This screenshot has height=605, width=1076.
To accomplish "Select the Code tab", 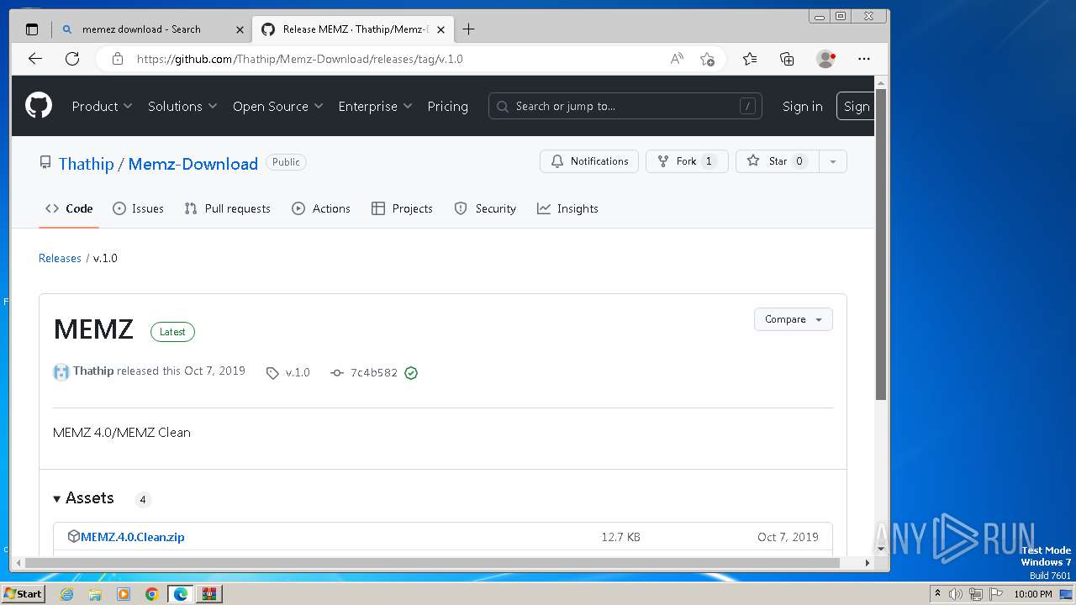I will pos(69,208).
